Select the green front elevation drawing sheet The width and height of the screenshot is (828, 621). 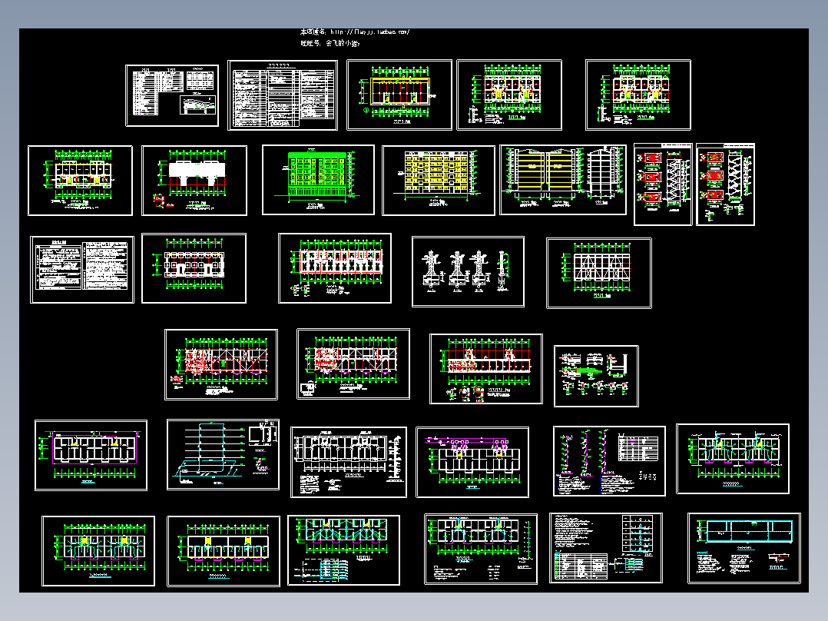(x=319, y=180)
